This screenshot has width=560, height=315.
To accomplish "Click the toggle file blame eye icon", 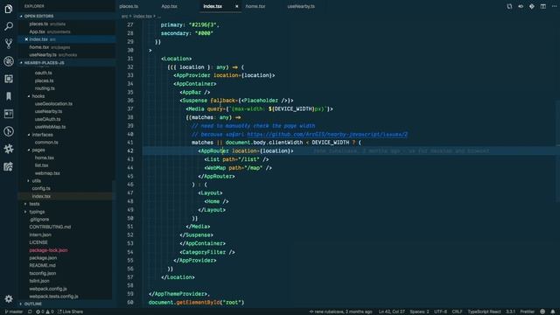I will point(521,6).
